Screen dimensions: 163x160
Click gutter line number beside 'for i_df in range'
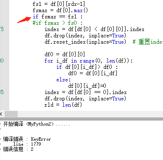pyautogui.click(x=2, y=61)
